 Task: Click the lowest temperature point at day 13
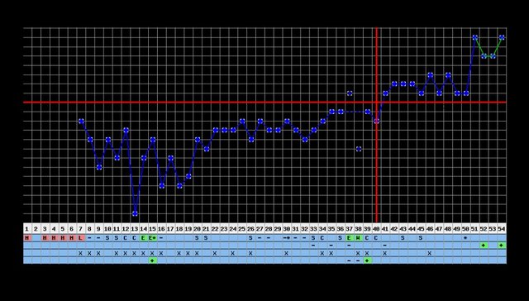tap(135, 213)
